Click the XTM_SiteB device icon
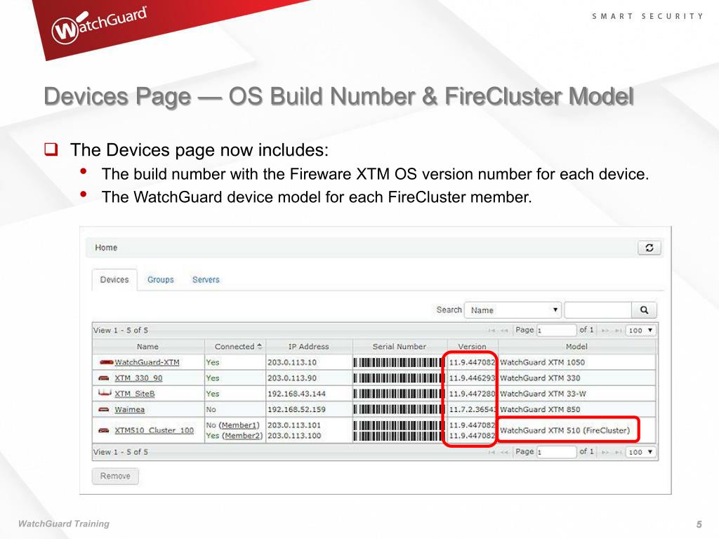This screenshot has width=719, height=539. [x=105, y=393]
